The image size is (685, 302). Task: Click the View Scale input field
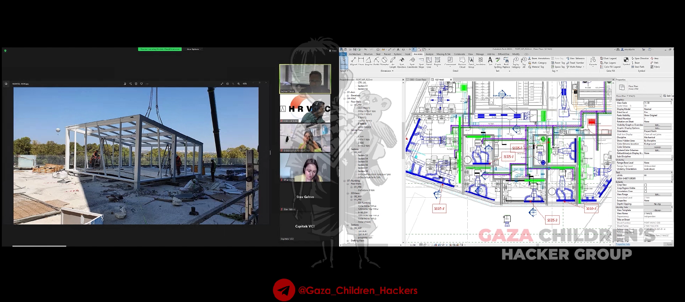coord(657,103)
